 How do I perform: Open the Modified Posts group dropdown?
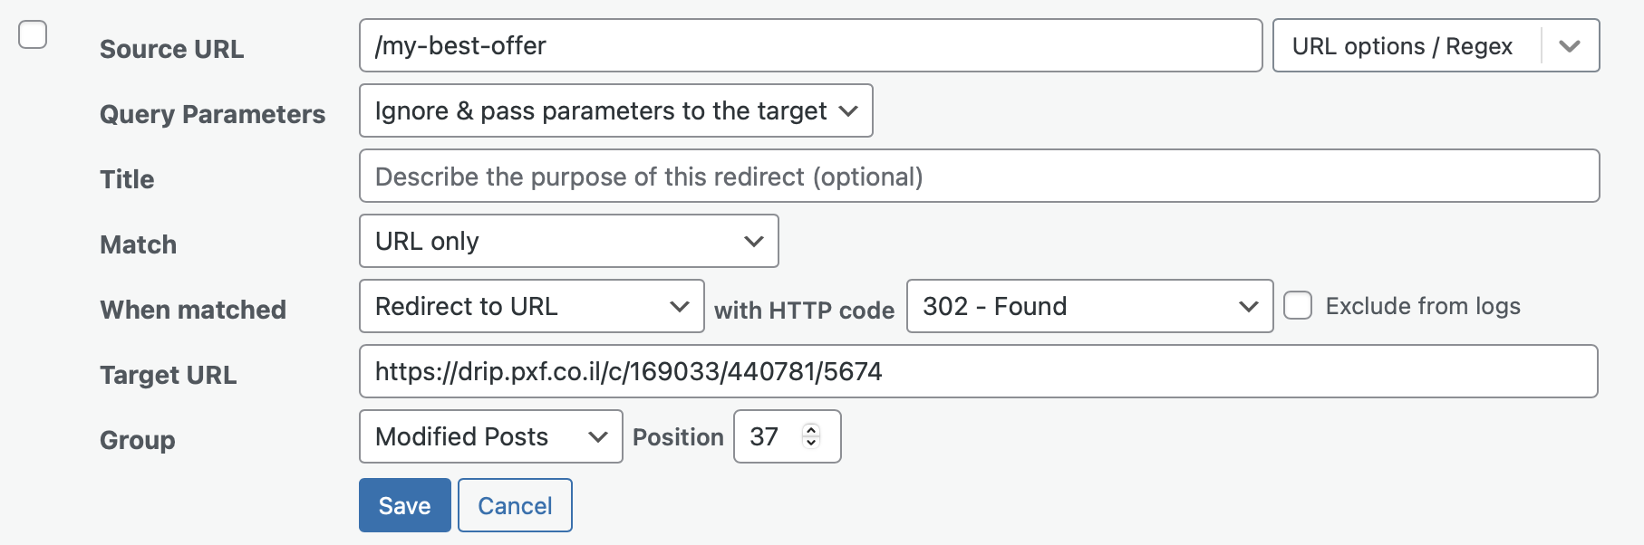[490, 436]
